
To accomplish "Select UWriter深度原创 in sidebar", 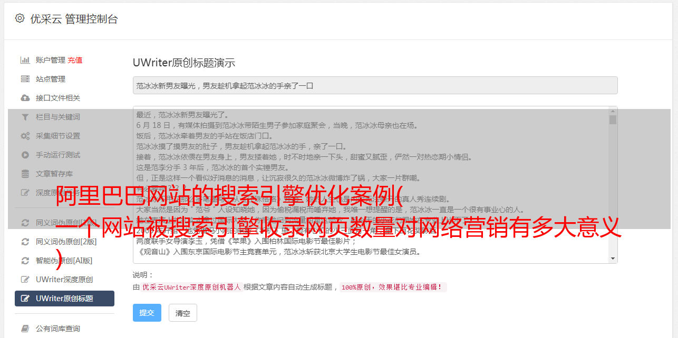I will click(x=64, y=280).
